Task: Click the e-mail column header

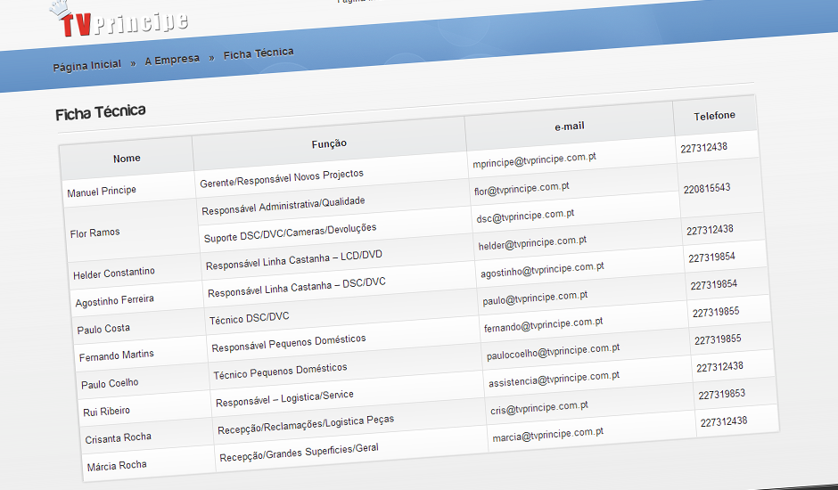Action: 570,127
